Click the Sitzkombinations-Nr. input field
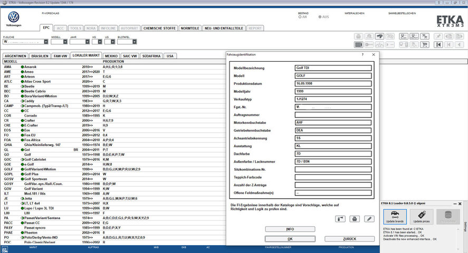Screen dimensions: 468x253 (333, 169)
